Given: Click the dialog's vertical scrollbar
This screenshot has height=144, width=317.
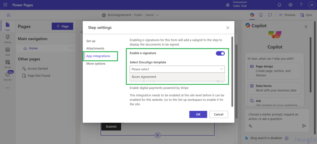Looking at the screenshot, I should (x=232, y=72).
